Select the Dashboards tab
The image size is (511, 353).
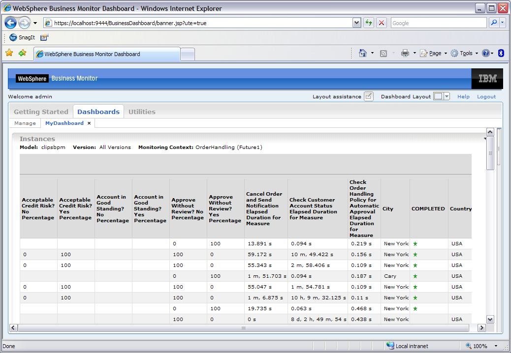pos(98,112)
